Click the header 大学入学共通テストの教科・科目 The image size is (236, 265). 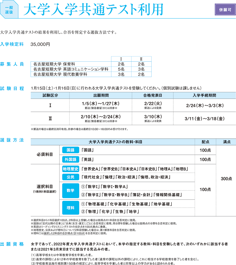point(115,142)
